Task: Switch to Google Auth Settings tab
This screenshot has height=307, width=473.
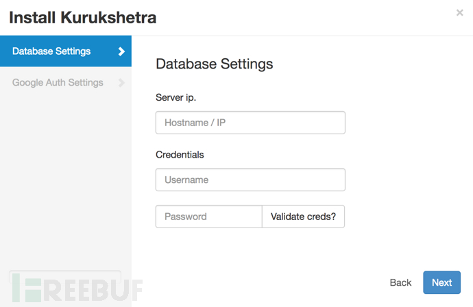Action: coord(66,82)
